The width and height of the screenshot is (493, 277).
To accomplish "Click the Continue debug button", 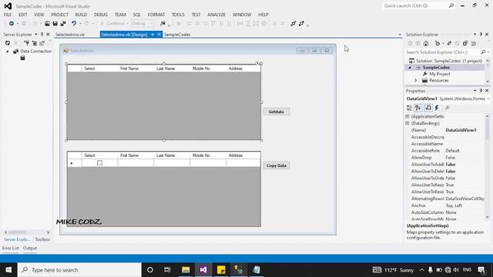I will pos(114,24).
